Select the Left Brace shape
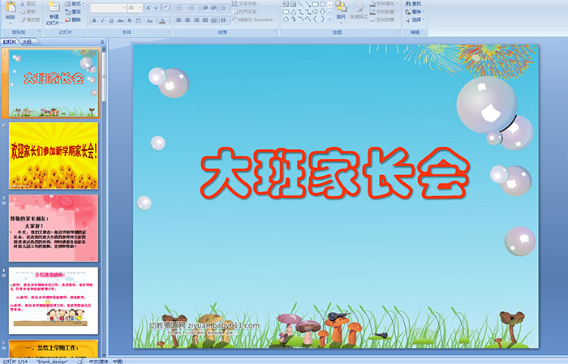The width and height of the screenshot is (568, 364). (x=315, y=19)
